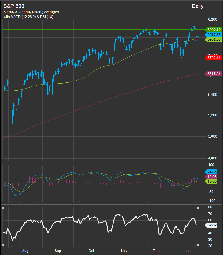Click the 5,400 price axis label
The height and width of the screenshot is (255, 223).
click(x=212, y=95)
